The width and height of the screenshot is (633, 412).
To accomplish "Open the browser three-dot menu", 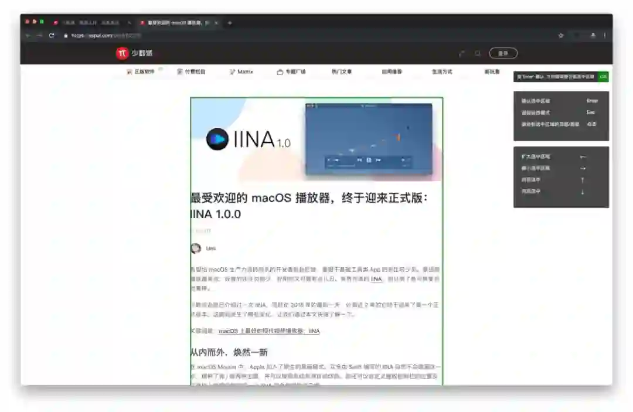I will coord(605,36).
